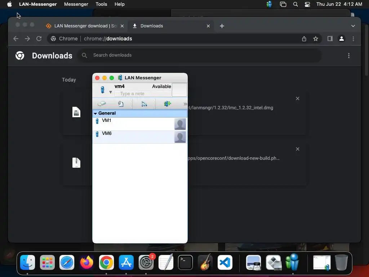Open Terminal from the Dock
The width and height of the screenshot is (369, 277).
pos(186,263)
